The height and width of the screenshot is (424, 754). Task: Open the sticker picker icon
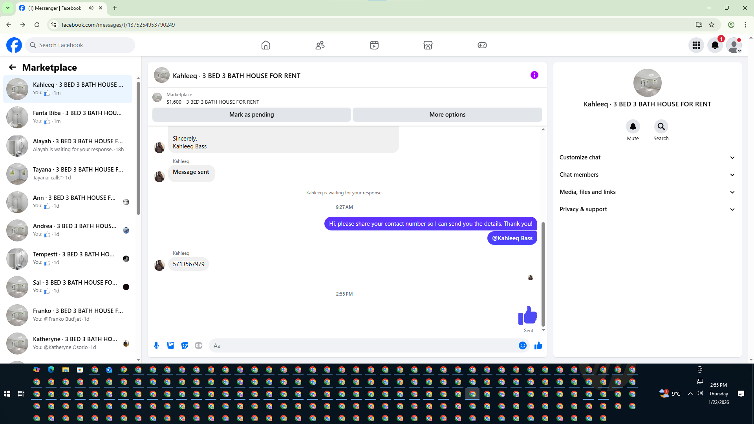(x=185, y=345)
